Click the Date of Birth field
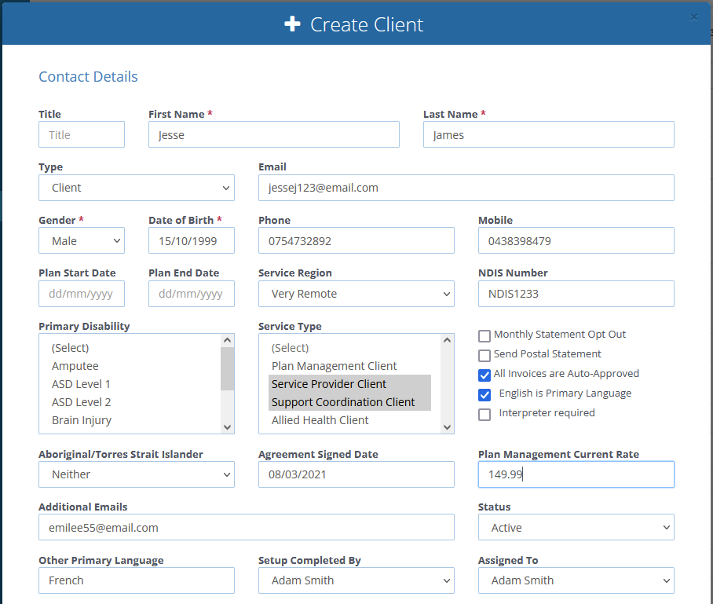 point(192,240)
